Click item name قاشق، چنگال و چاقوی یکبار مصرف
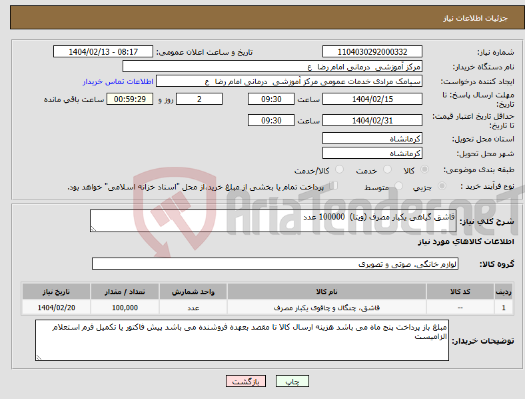 [x=326, y=308]
